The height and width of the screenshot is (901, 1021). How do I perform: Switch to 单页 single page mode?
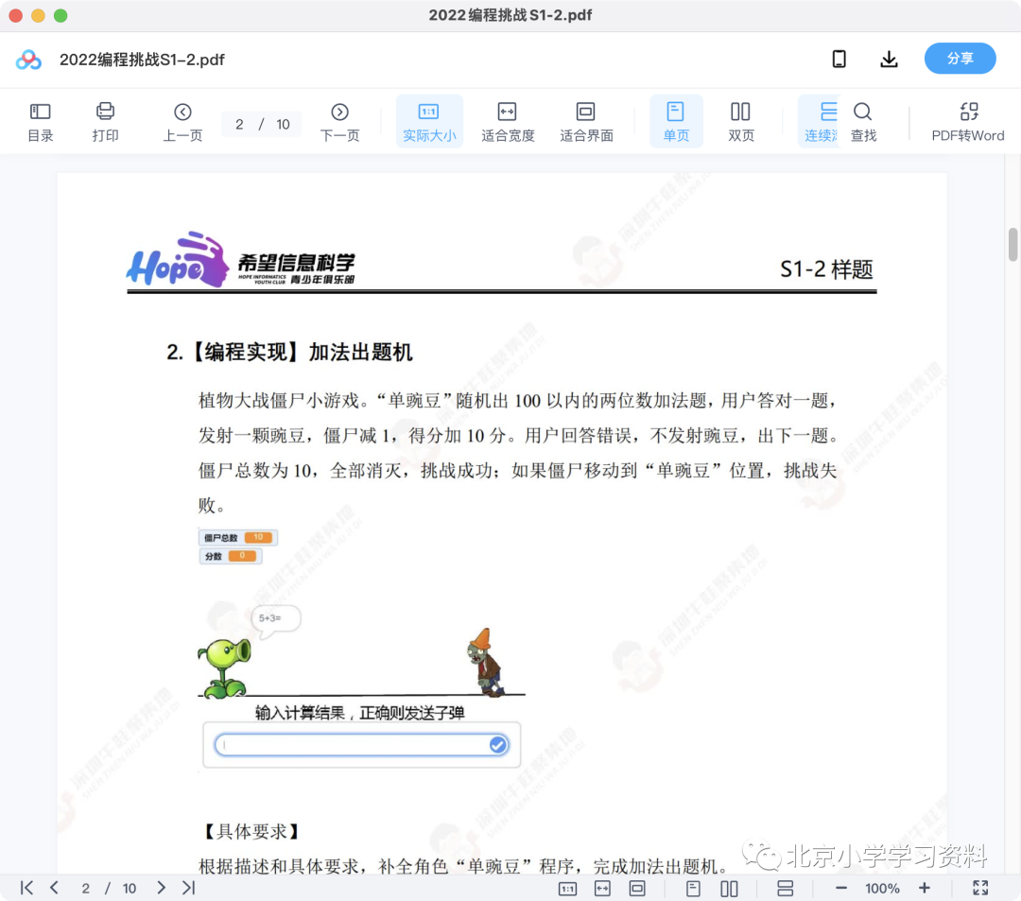point(676,122)
